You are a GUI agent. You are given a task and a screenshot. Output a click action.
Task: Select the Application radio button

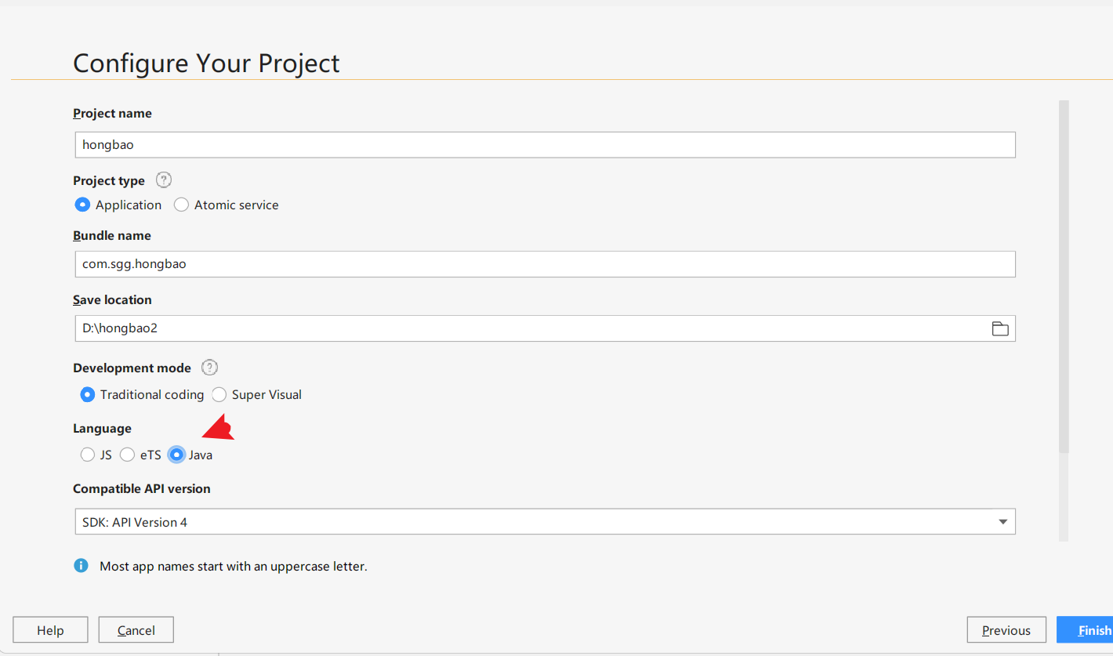[x=82, y=205]
